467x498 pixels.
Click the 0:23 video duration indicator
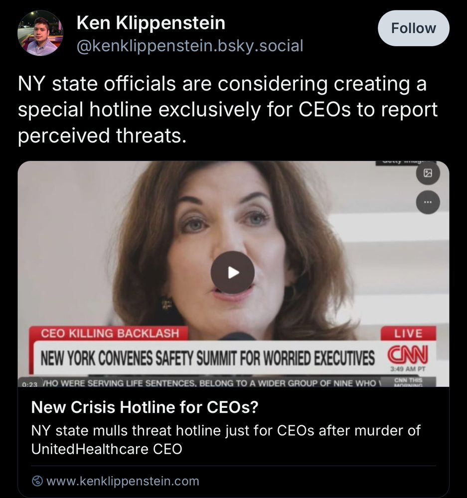click(x=30, y=384)
